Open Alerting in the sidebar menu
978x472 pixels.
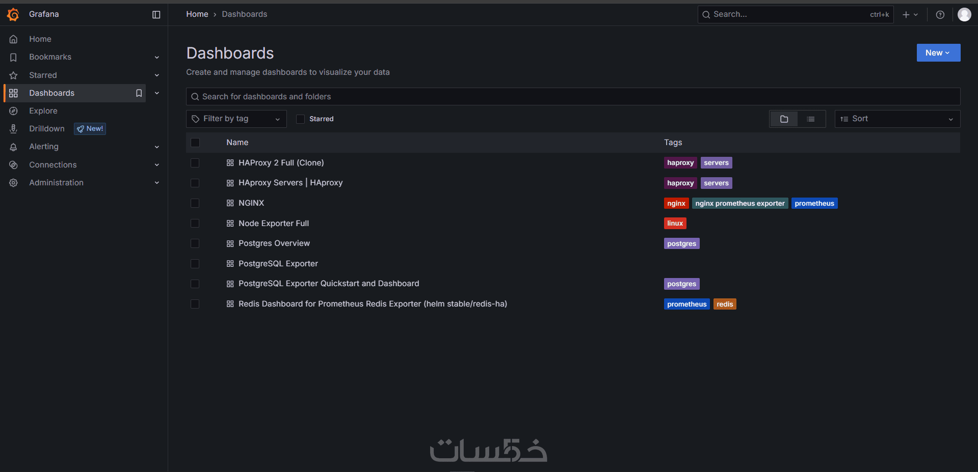44,147
